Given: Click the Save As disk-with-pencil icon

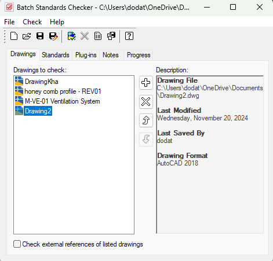Looking at the screenshot, I should [53, 36].
